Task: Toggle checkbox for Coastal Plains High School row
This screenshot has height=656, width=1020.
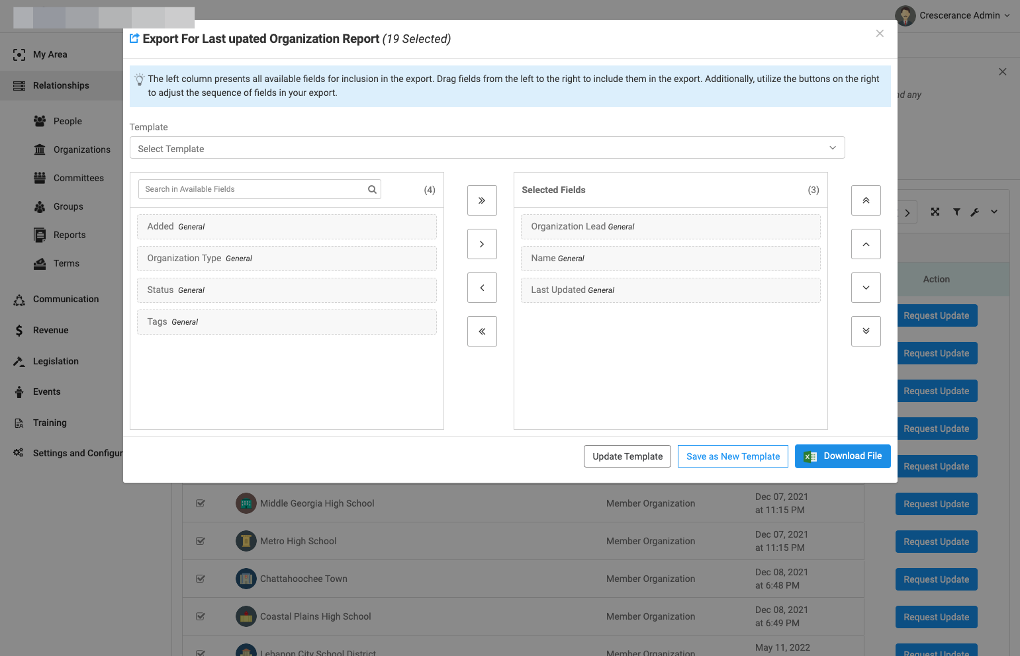Action: [x=201, y=616]
